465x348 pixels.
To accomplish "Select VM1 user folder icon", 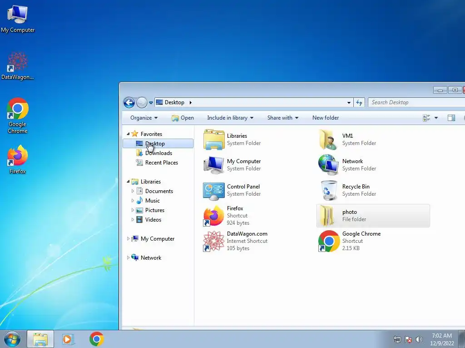I will [x=329, y=140].
